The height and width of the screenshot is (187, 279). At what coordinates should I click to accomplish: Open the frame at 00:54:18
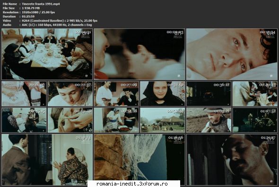point(116,120)
